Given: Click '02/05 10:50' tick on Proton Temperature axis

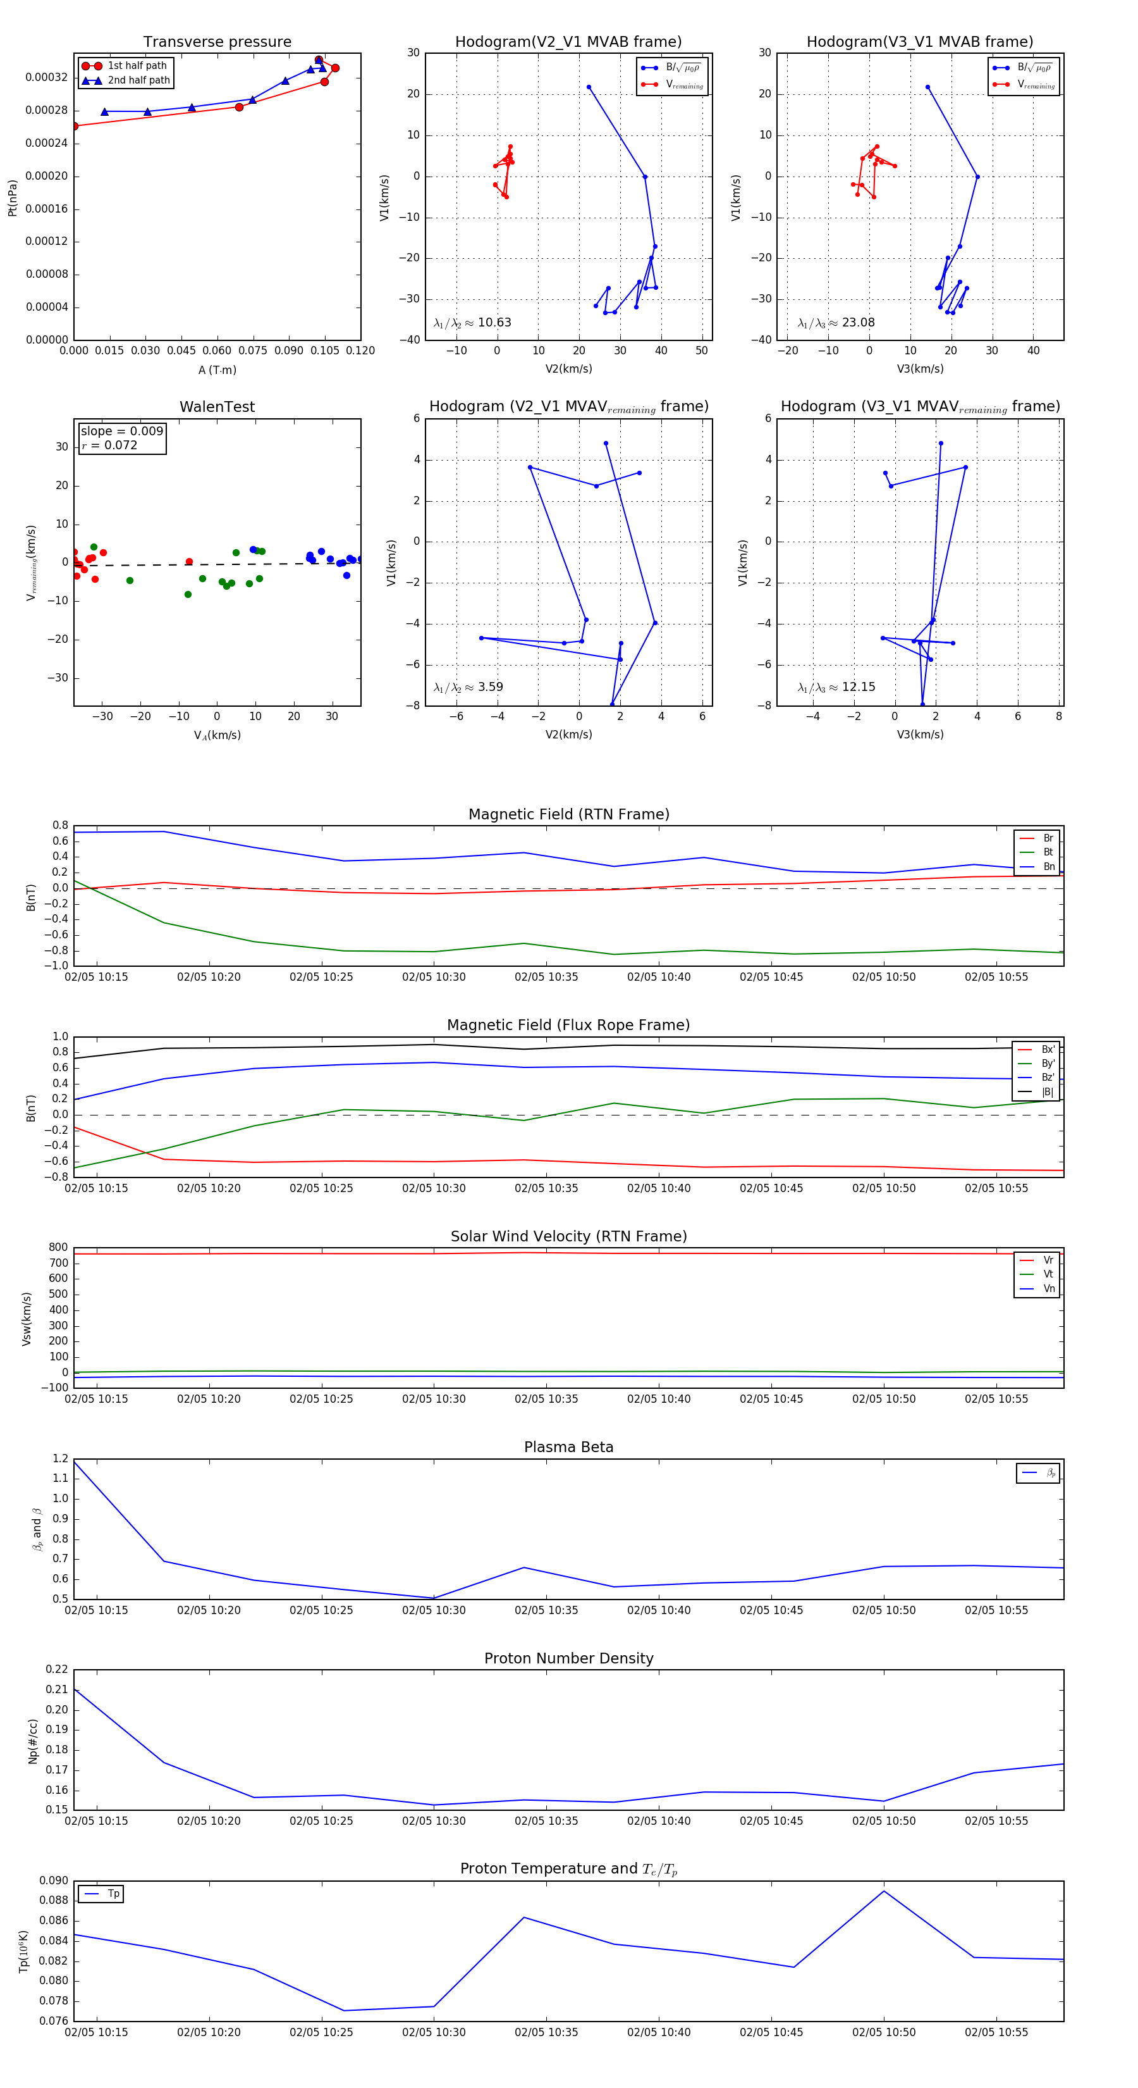Looking at the screenshot, I should click(884, 2032).
